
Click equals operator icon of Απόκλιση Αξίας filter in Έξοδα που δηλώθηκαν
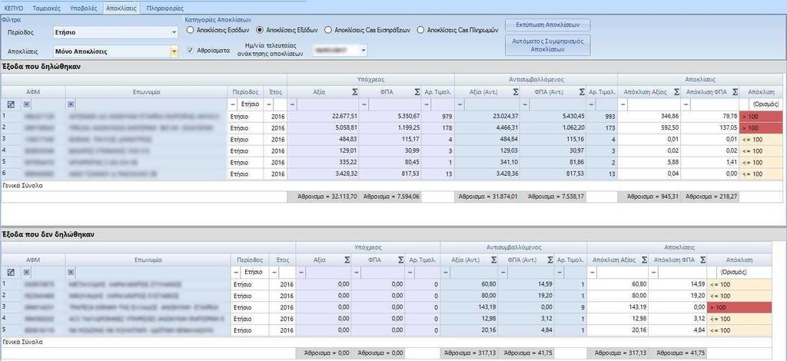[x=623, y=104]
